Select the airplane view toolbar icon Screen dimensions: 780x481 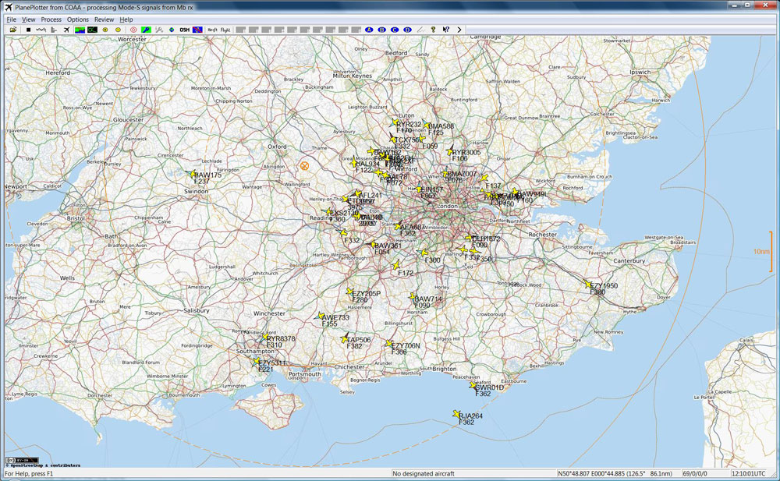pos(66,30)
